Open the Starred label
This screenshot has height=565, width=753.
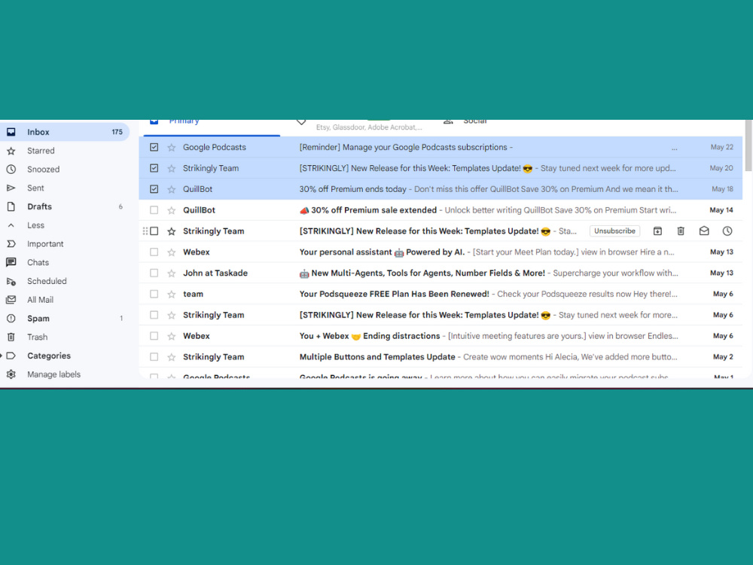(x=41, y=151)
